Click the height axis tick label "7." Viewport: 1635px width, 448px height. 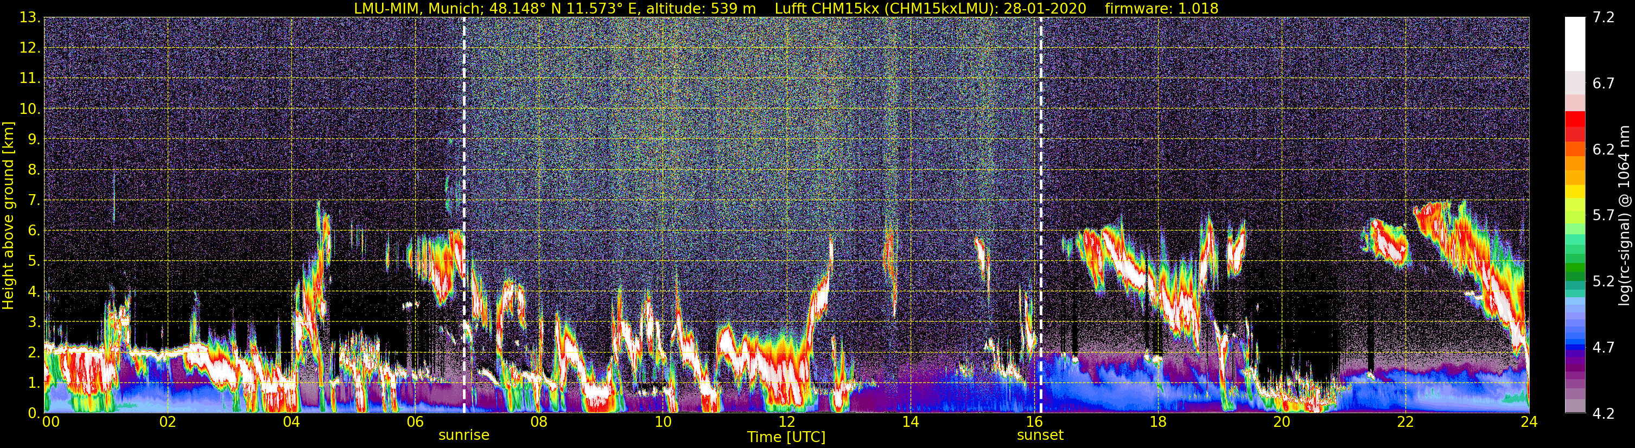[x=34, y=201]
